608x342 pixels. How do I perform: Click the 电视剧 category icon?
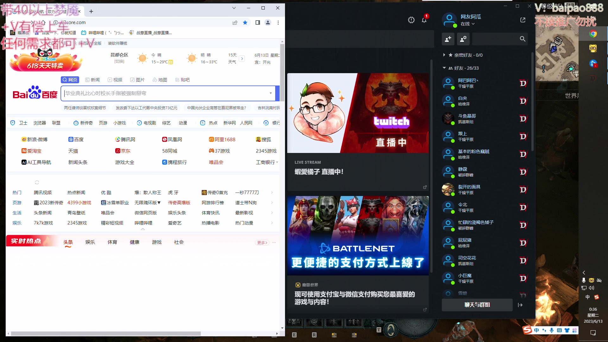click(x=139, y=123)
